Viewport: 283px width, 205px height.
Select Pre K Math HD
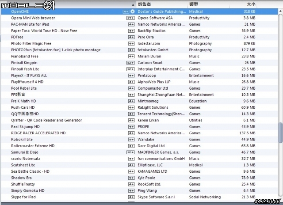coord(139,101)
